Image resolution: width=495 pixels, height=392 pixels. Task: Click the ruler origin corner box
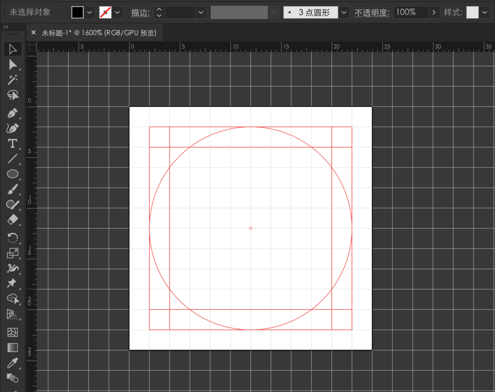click(31, 47)
